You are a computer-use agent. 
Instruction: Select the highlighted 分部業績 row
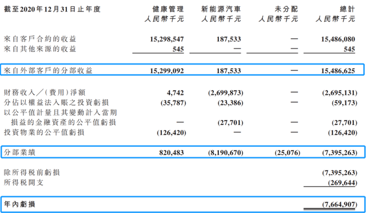pos(183,152)
